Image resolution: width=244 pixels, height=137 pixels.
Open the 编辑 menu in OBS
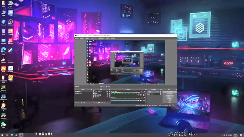pos(82,38)
